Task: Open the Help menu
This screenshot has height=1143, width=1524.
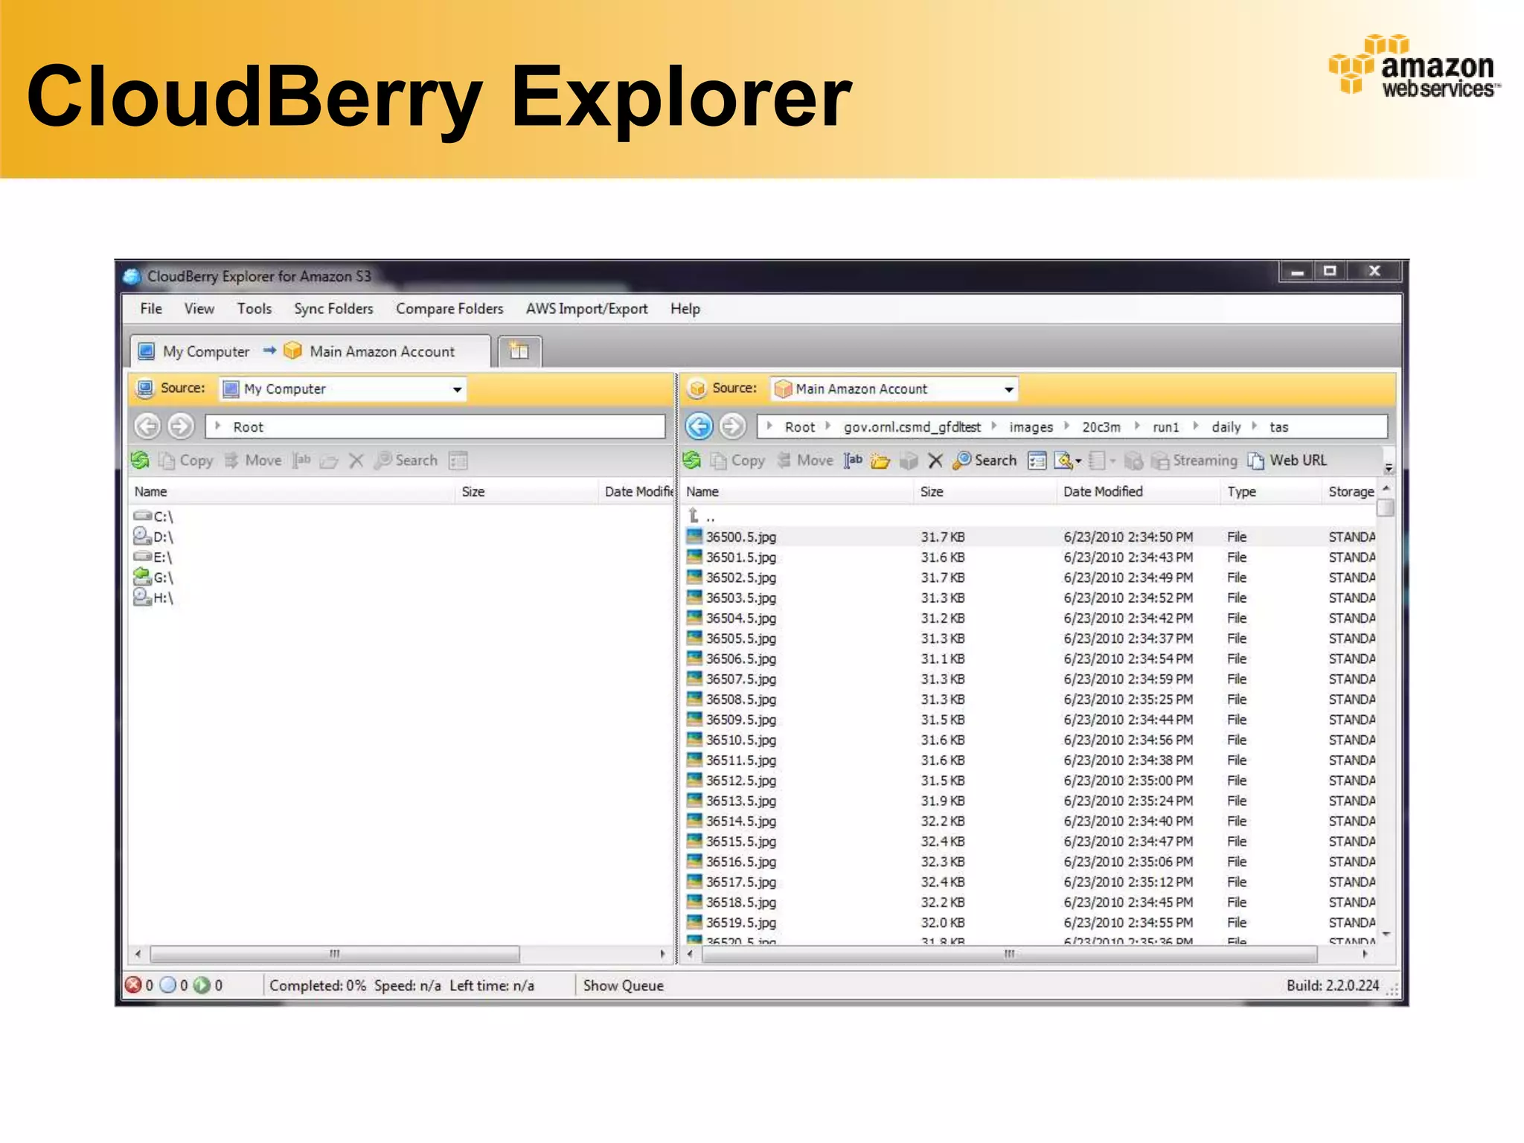Action: pyautogui.click(x=685, y=309)
